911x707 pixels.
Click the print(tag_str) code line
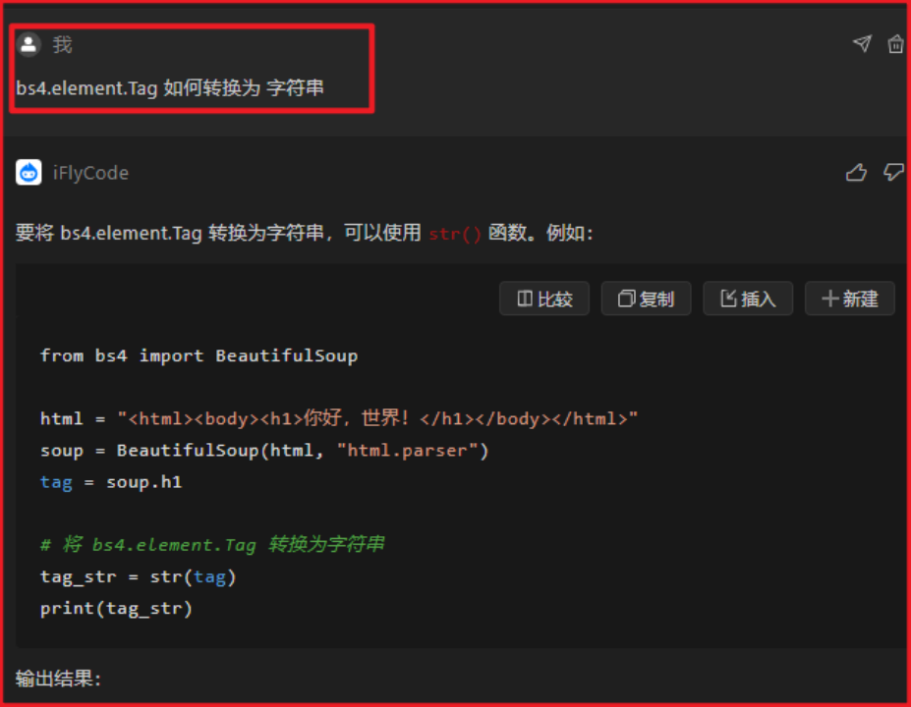116,609
